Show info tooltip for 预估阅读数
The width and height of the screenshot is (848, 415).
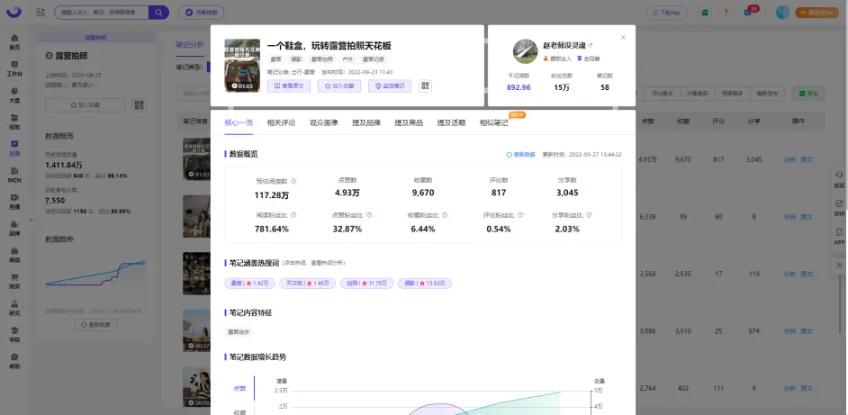coord(293,181)
